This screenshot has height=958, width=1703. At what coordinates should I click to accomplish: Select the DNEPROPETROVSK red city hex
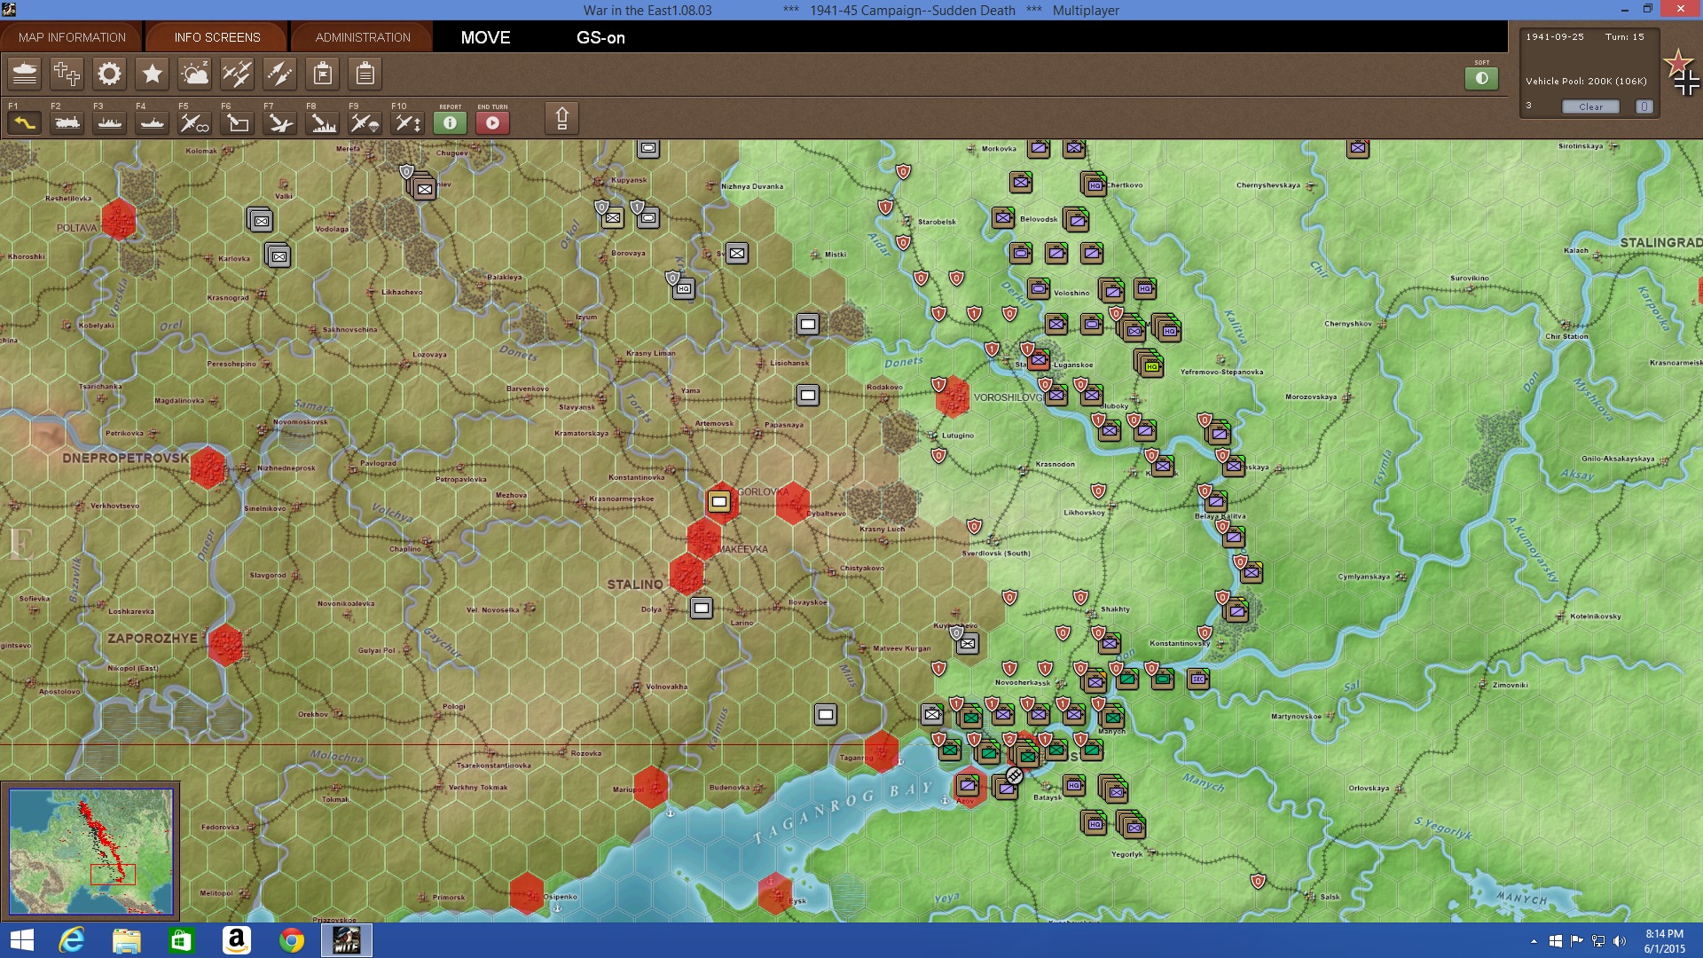point(208,467)
